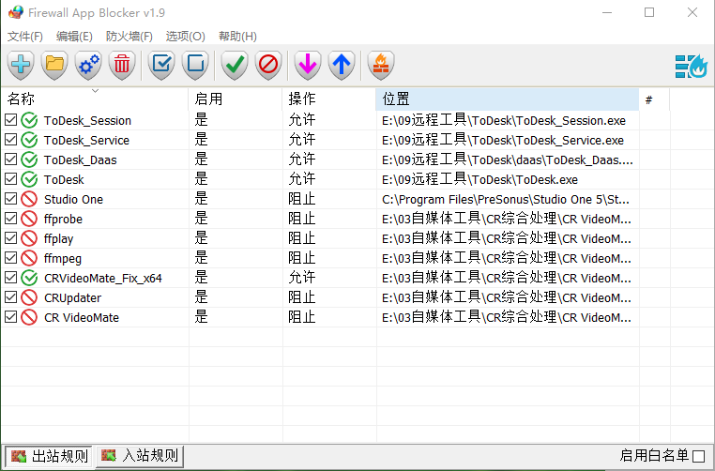Image resolution: width=715 pixels, height=471 pixels.
Task: Sort by the 位置 column header
Action: click(x=508, y=99)
